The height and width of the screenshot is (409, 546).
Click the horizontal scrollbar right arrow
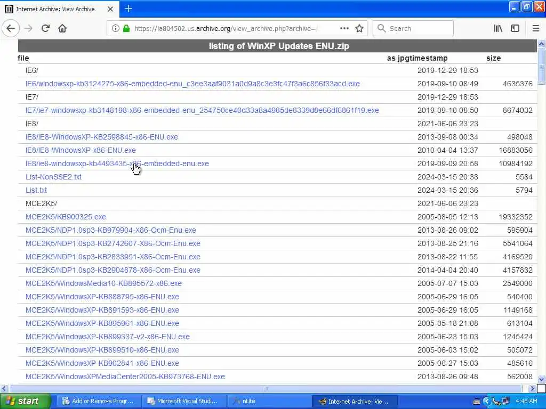(532, 388)
